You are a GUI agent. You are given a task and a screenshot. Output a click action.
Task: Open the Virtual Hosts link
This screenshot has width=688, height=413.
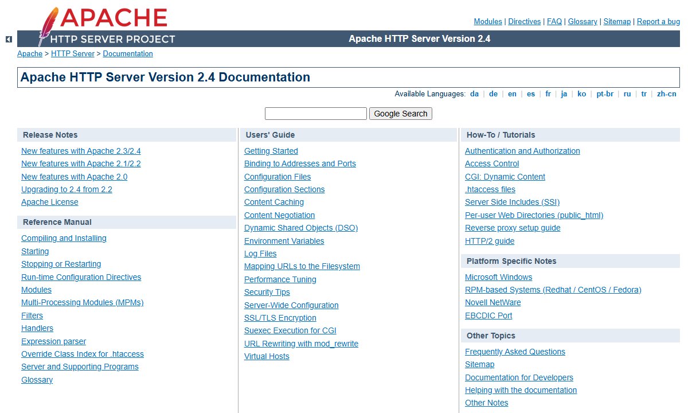267,357
